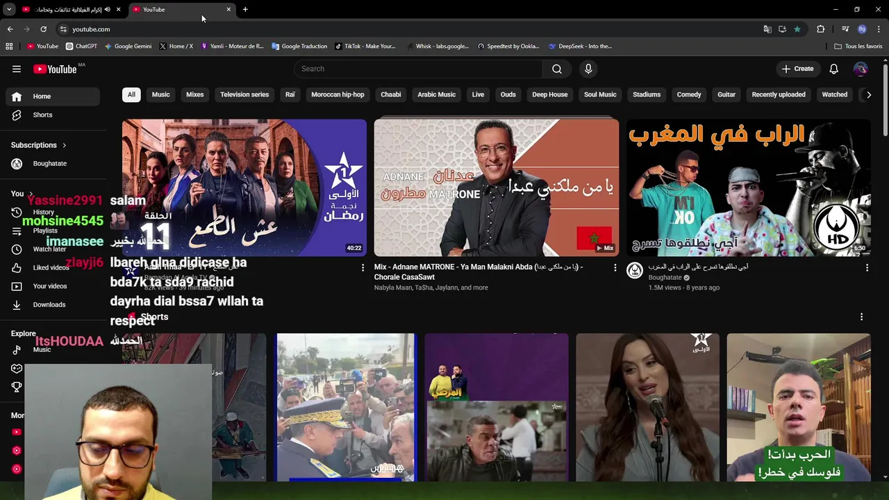Open the DeepSeek bookmark
This screenshot has height=500, width=889.
tap(581, 47)
